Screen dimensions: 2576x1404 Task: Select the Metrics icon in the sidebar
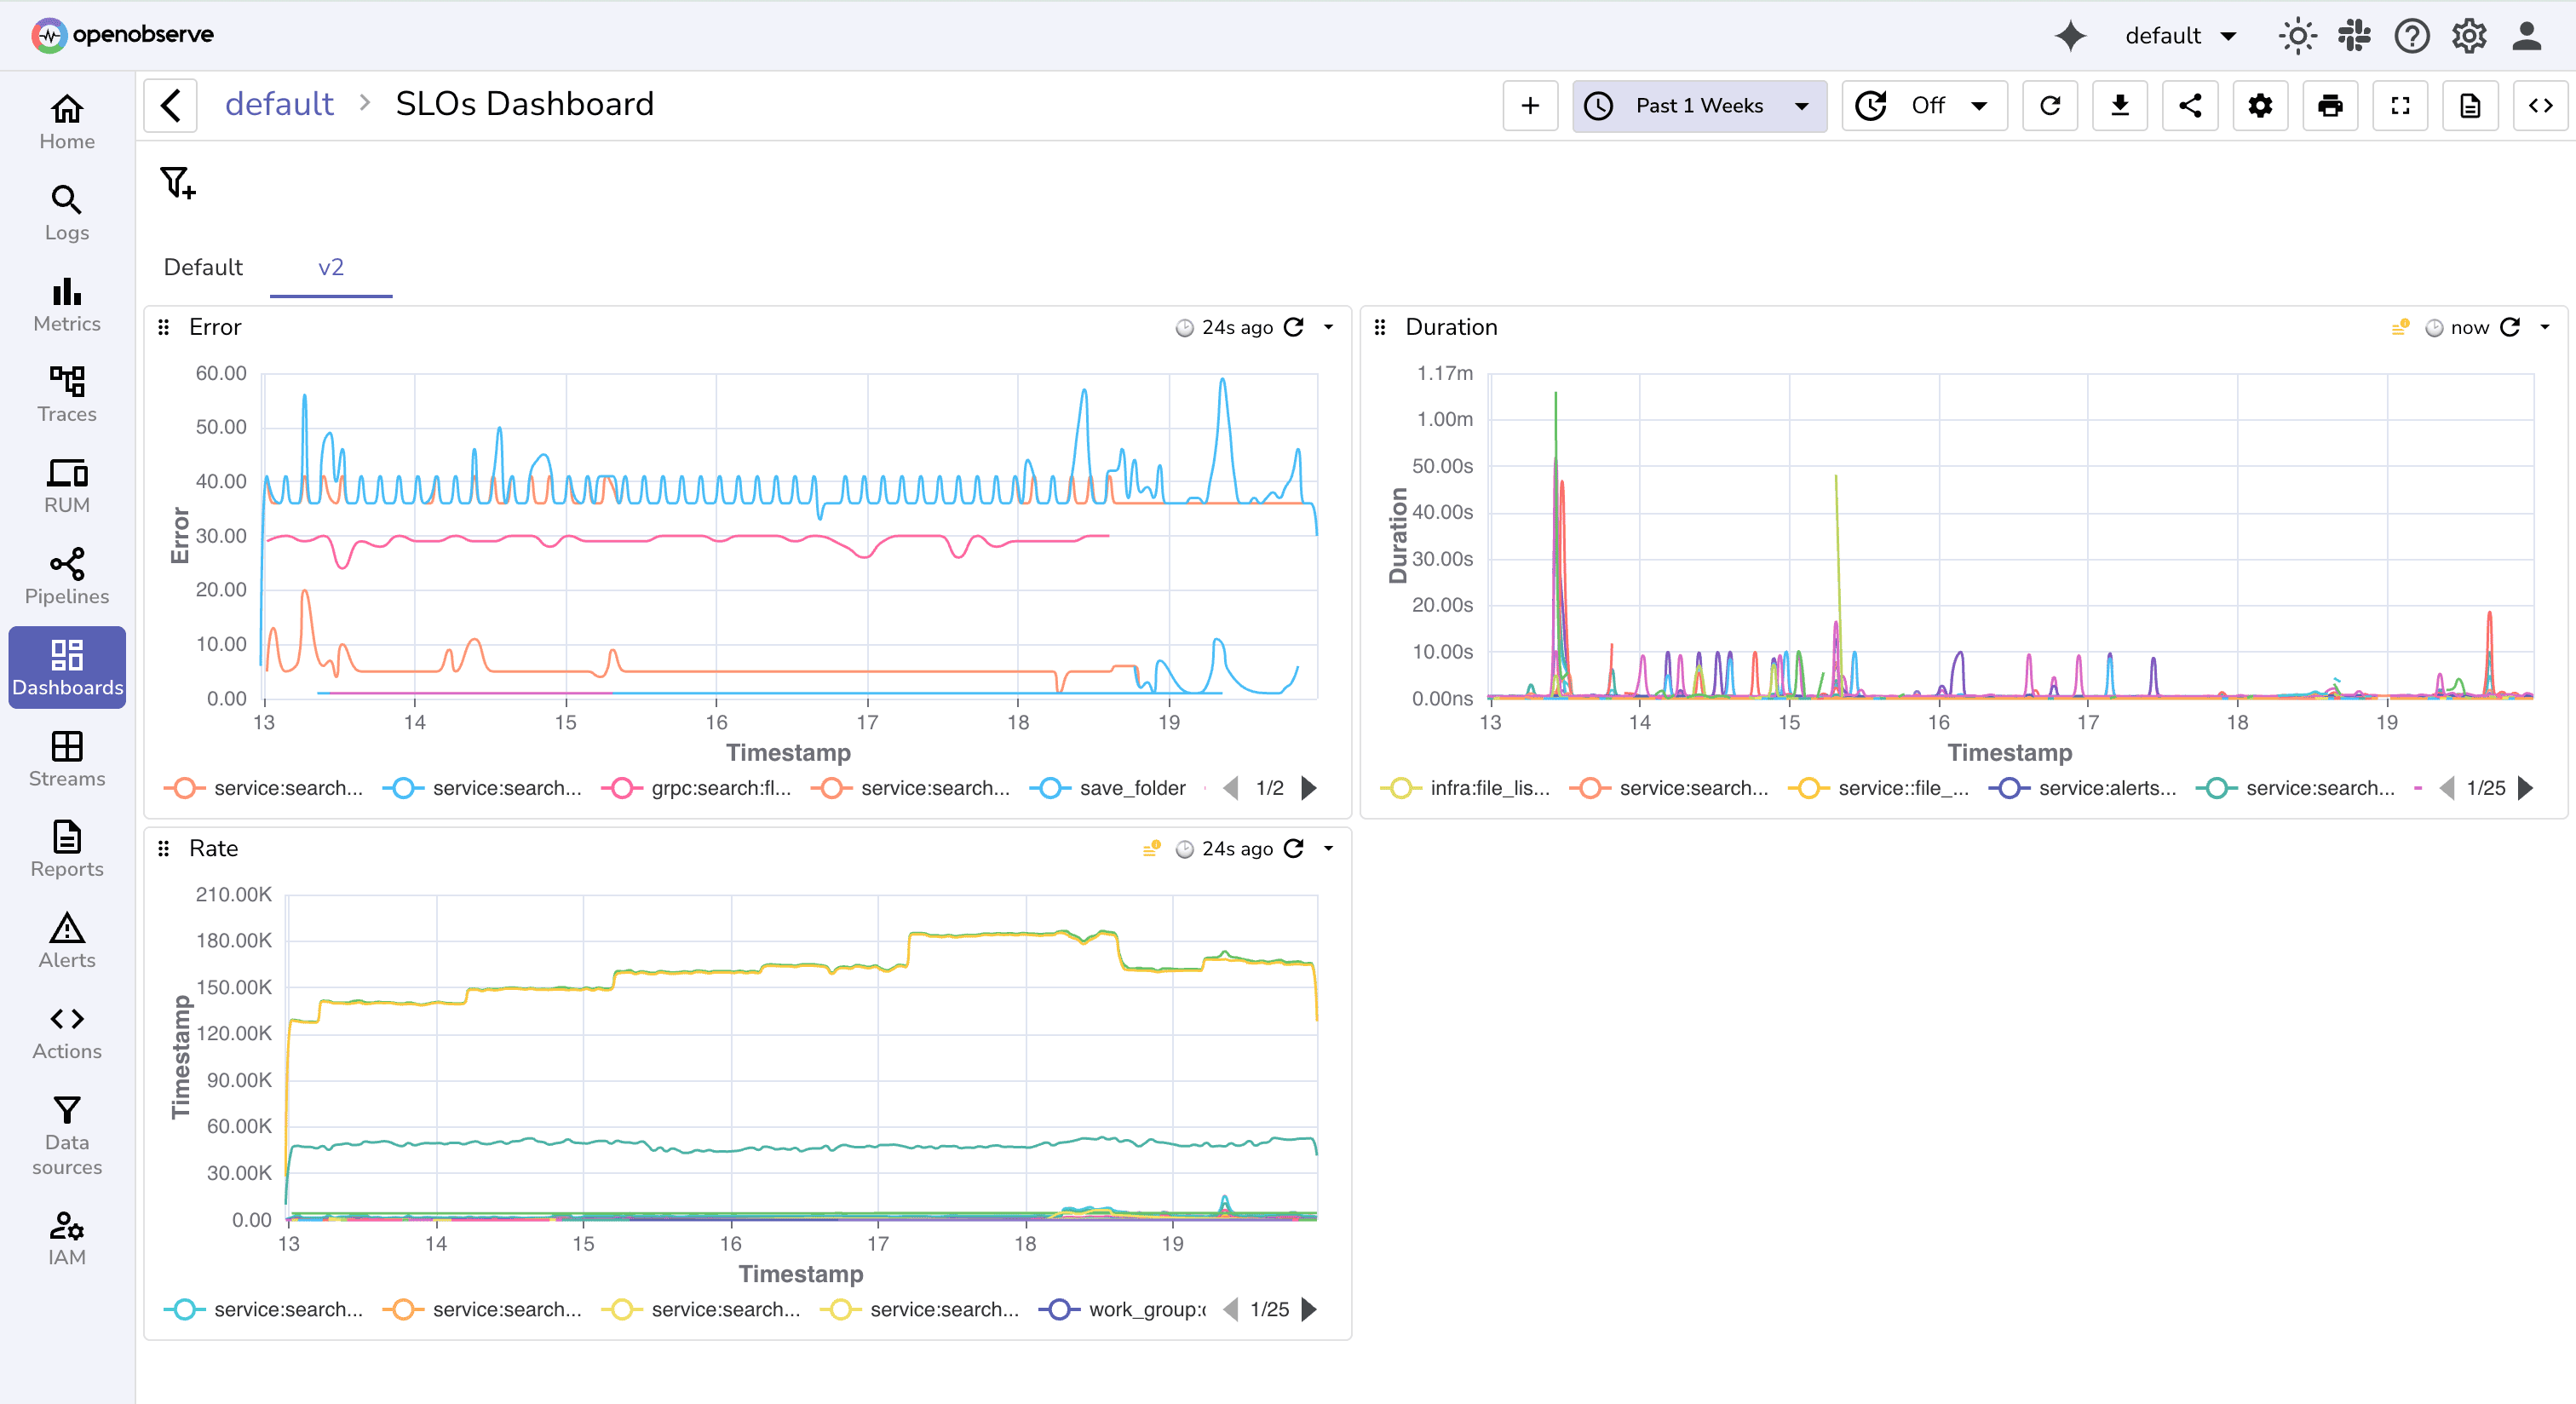point(66,300)
